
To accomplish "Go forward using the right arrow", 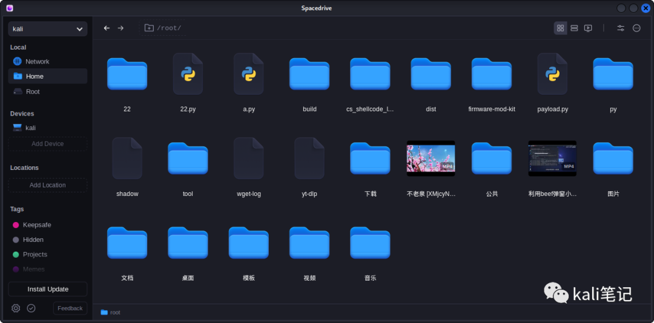I will pyautogui.click(x=121, y=28).
